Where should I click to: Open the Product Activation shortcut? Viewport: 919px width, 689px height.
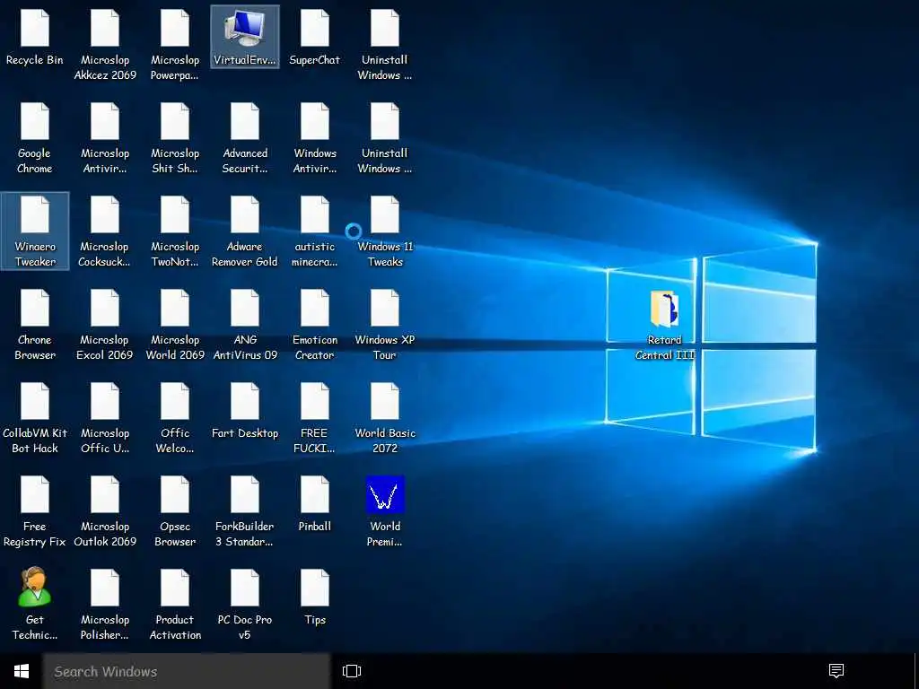click(175, 604)
